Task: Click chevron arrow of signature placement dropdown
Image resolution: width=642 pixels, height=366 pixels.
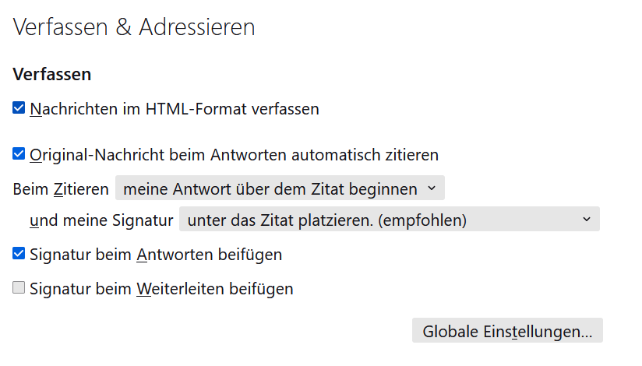Action: tap(587, 220)
